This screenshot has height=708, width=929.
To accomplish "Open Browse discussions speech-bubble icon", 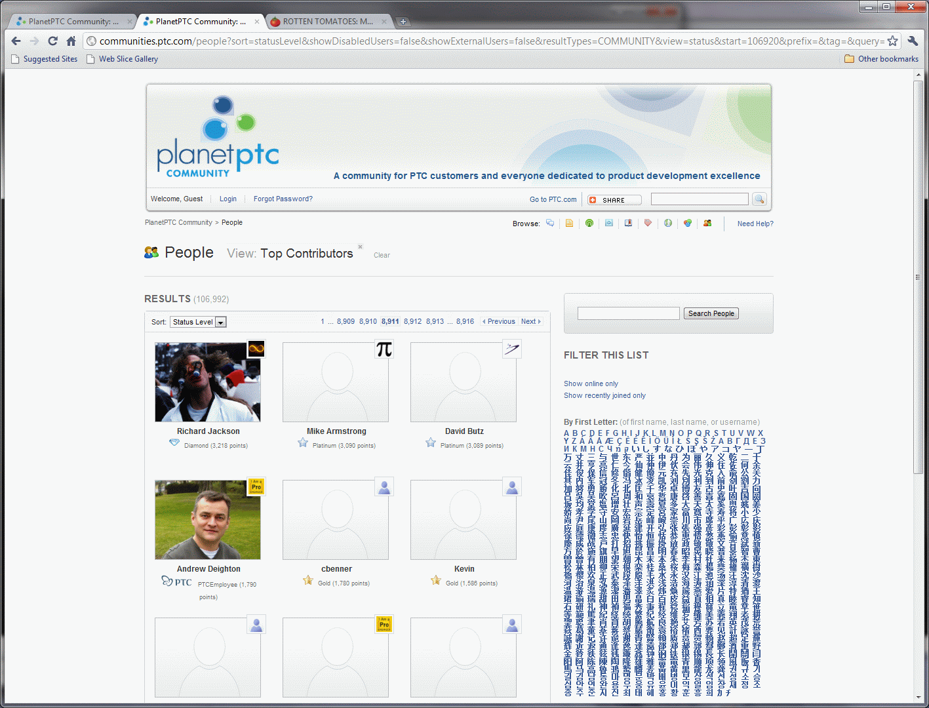I will tap(550, 224).
